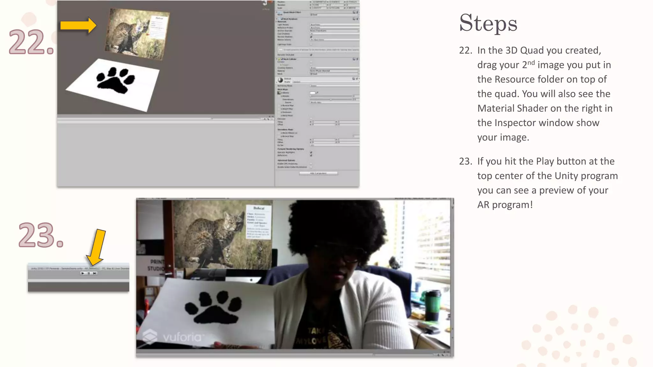The height and width of the screenshot is (367, 653).
Task: Toggle the Specular Highlights checkbox
Action: point(311,152)
